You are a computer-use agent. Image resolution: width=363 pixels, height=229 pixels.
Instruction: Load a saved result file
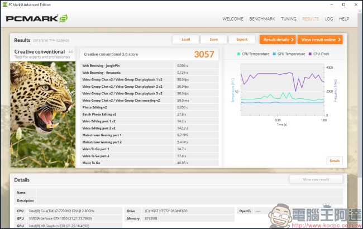tap(185, 40)
